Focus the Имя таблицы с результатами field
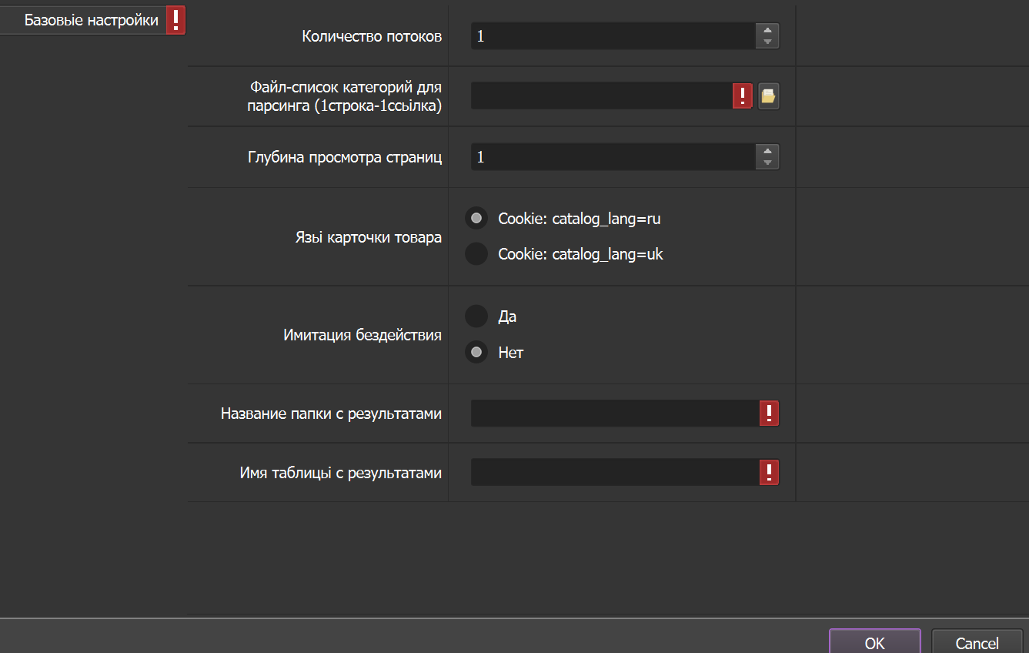This screenshot has height=653, width=1029. pyautogui.click(x=615, y=472)
